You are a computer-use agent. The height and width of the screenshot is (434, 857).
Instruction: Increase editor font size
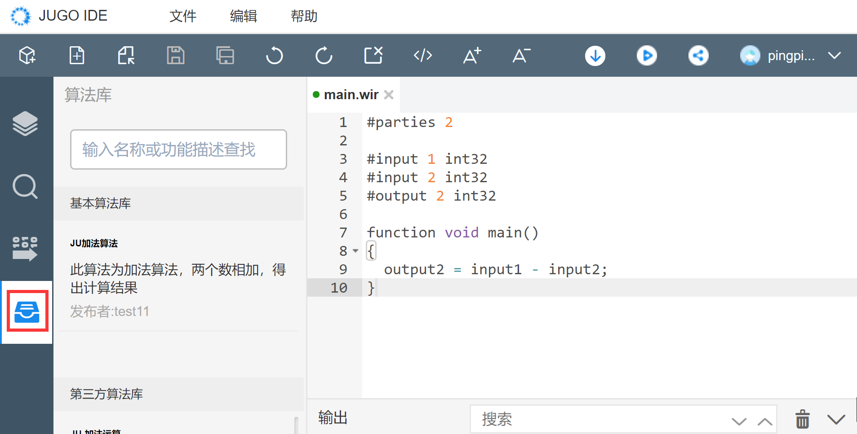point(472,56)
